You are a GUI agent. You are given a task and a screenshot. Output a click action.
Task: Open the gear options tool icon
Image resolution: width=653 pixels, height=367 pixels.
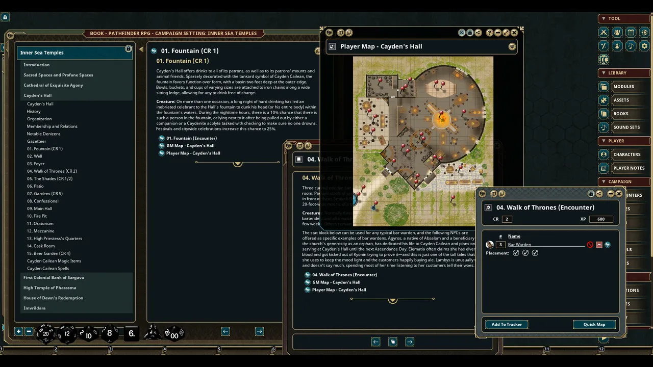point(644,46)
